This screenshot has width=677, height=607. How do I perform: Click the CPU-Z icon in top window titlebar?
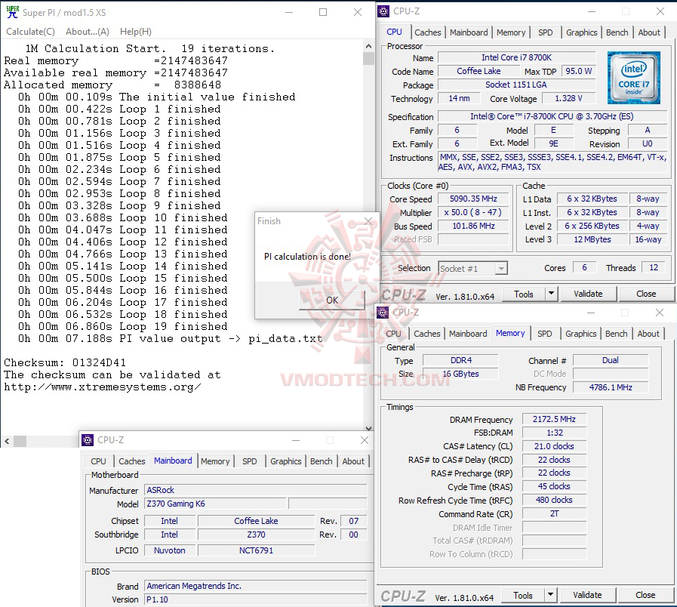[382, 11]
